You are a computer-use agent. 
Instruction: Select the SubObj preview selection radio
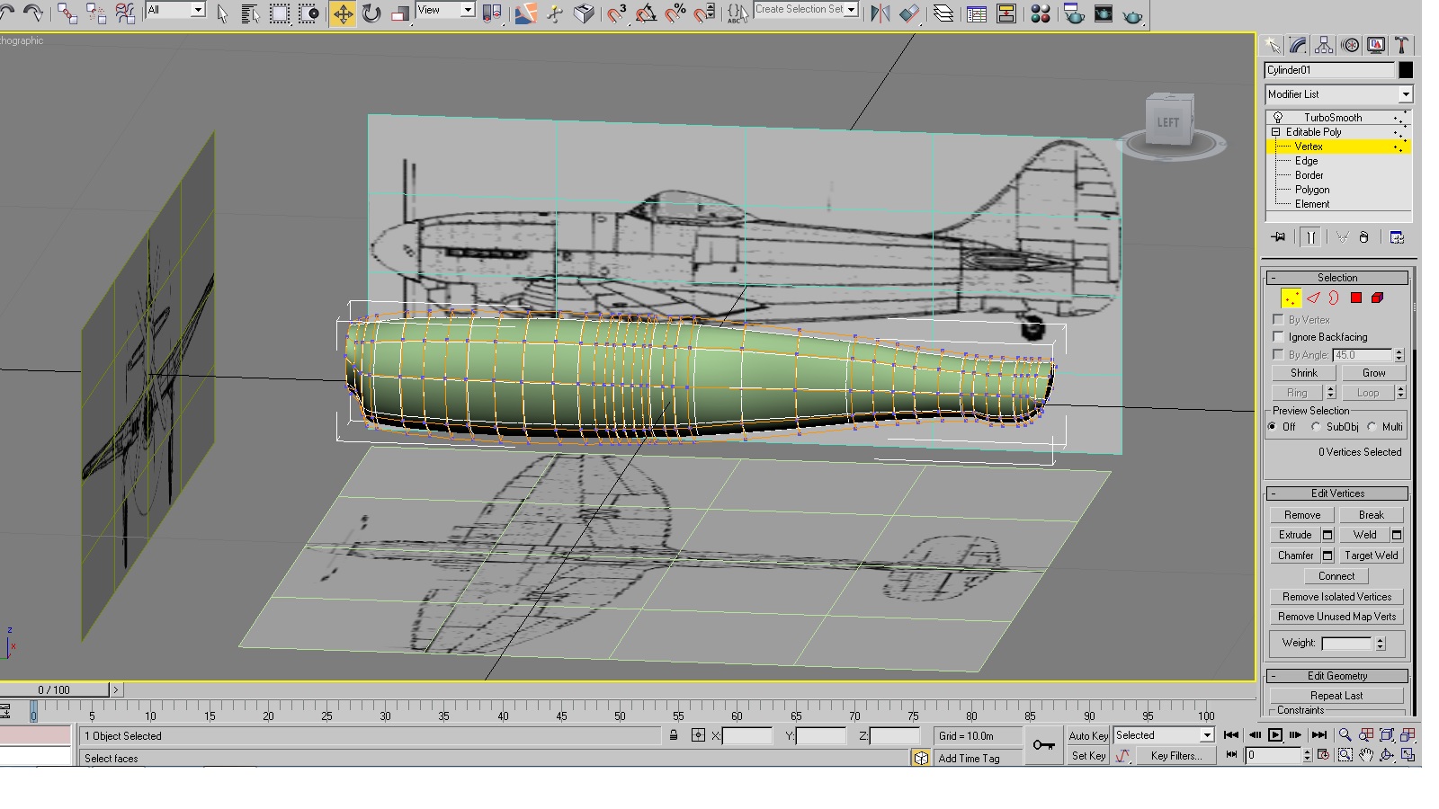[1316, 427]
